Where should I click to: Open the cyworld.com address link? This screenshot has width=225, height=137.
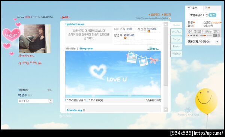pyautogui.click(x=152, y=18)
